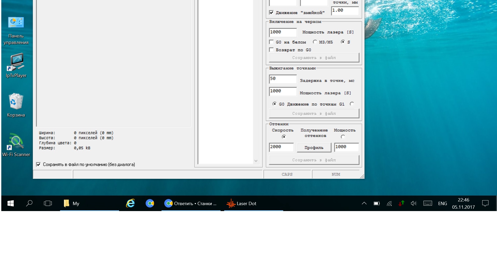Screen dimensions: 497x279
Task: Select Мощность radio in Оттенки group
Action: pyautogui.click(x=343, y=137)
